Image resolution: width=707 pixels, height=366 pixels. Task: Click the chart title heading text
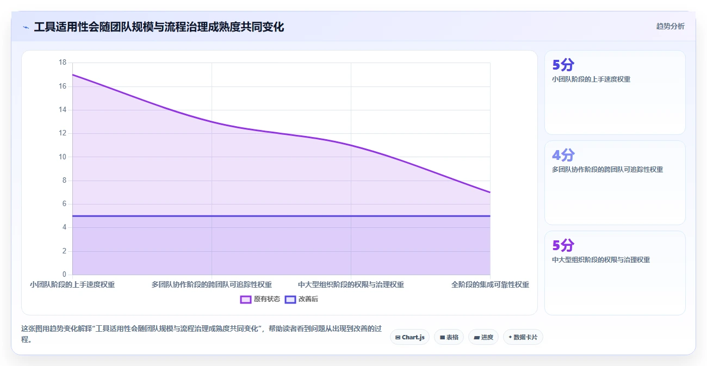click(x=159, y=27)
